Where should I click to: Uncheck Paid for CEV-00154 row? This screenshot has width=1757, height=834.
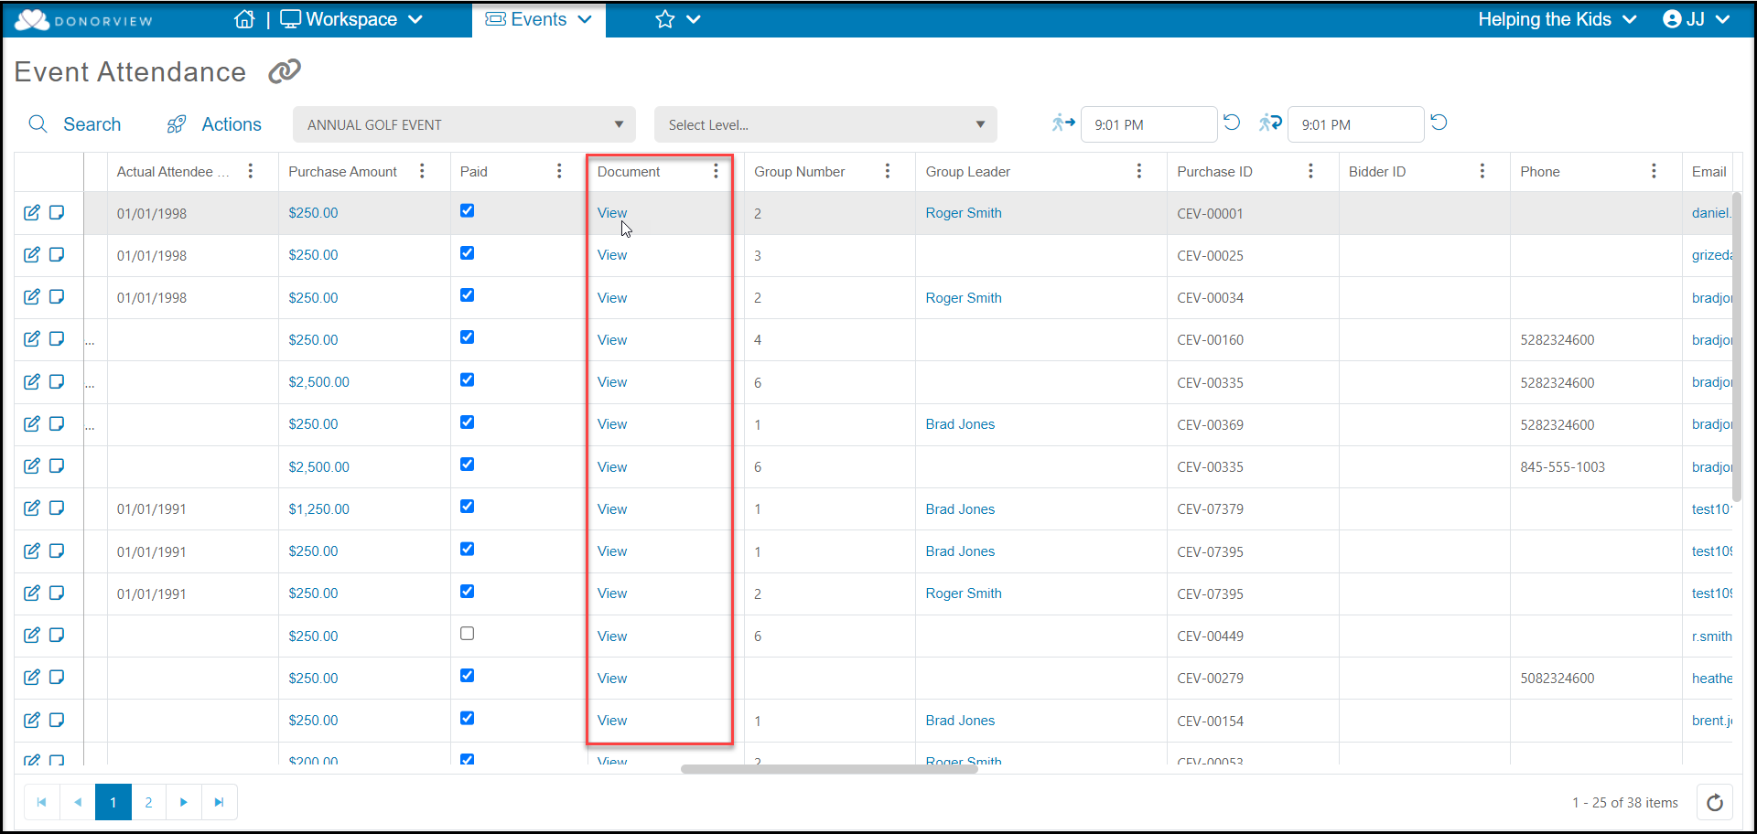[x=468, y=718]
